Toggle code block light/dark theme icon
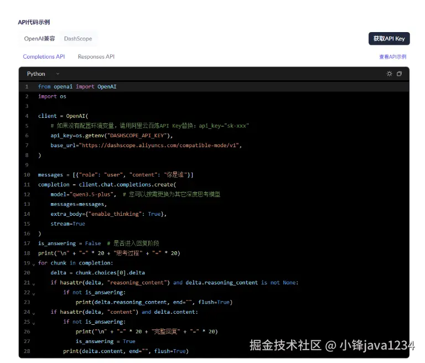This screenshot has width=425, height=363. coord(389,74)
